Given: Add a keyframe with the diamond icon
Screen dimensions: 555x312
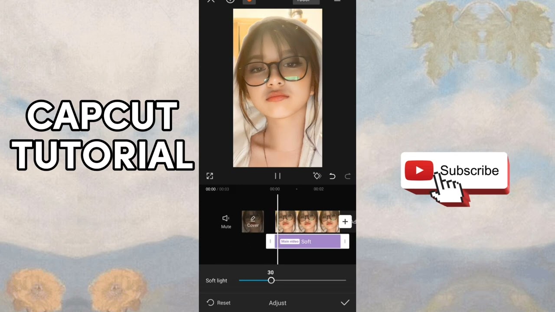Looking at the screenshot, I should (x=317, y=176).
